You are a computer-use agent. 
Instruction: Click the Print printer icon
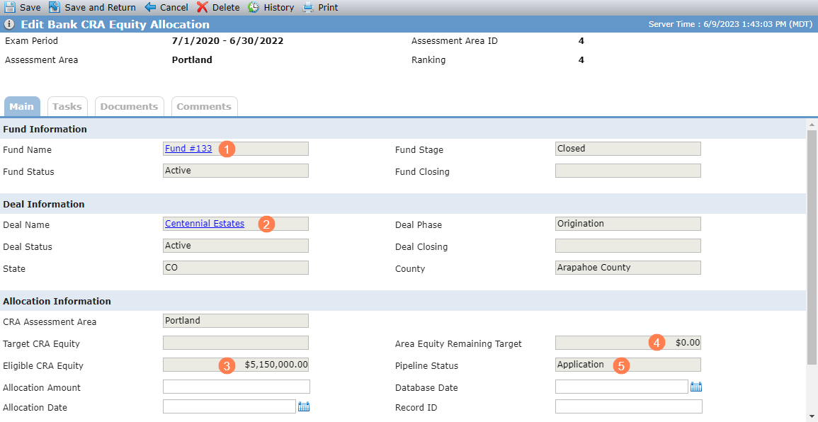[308, 7]
